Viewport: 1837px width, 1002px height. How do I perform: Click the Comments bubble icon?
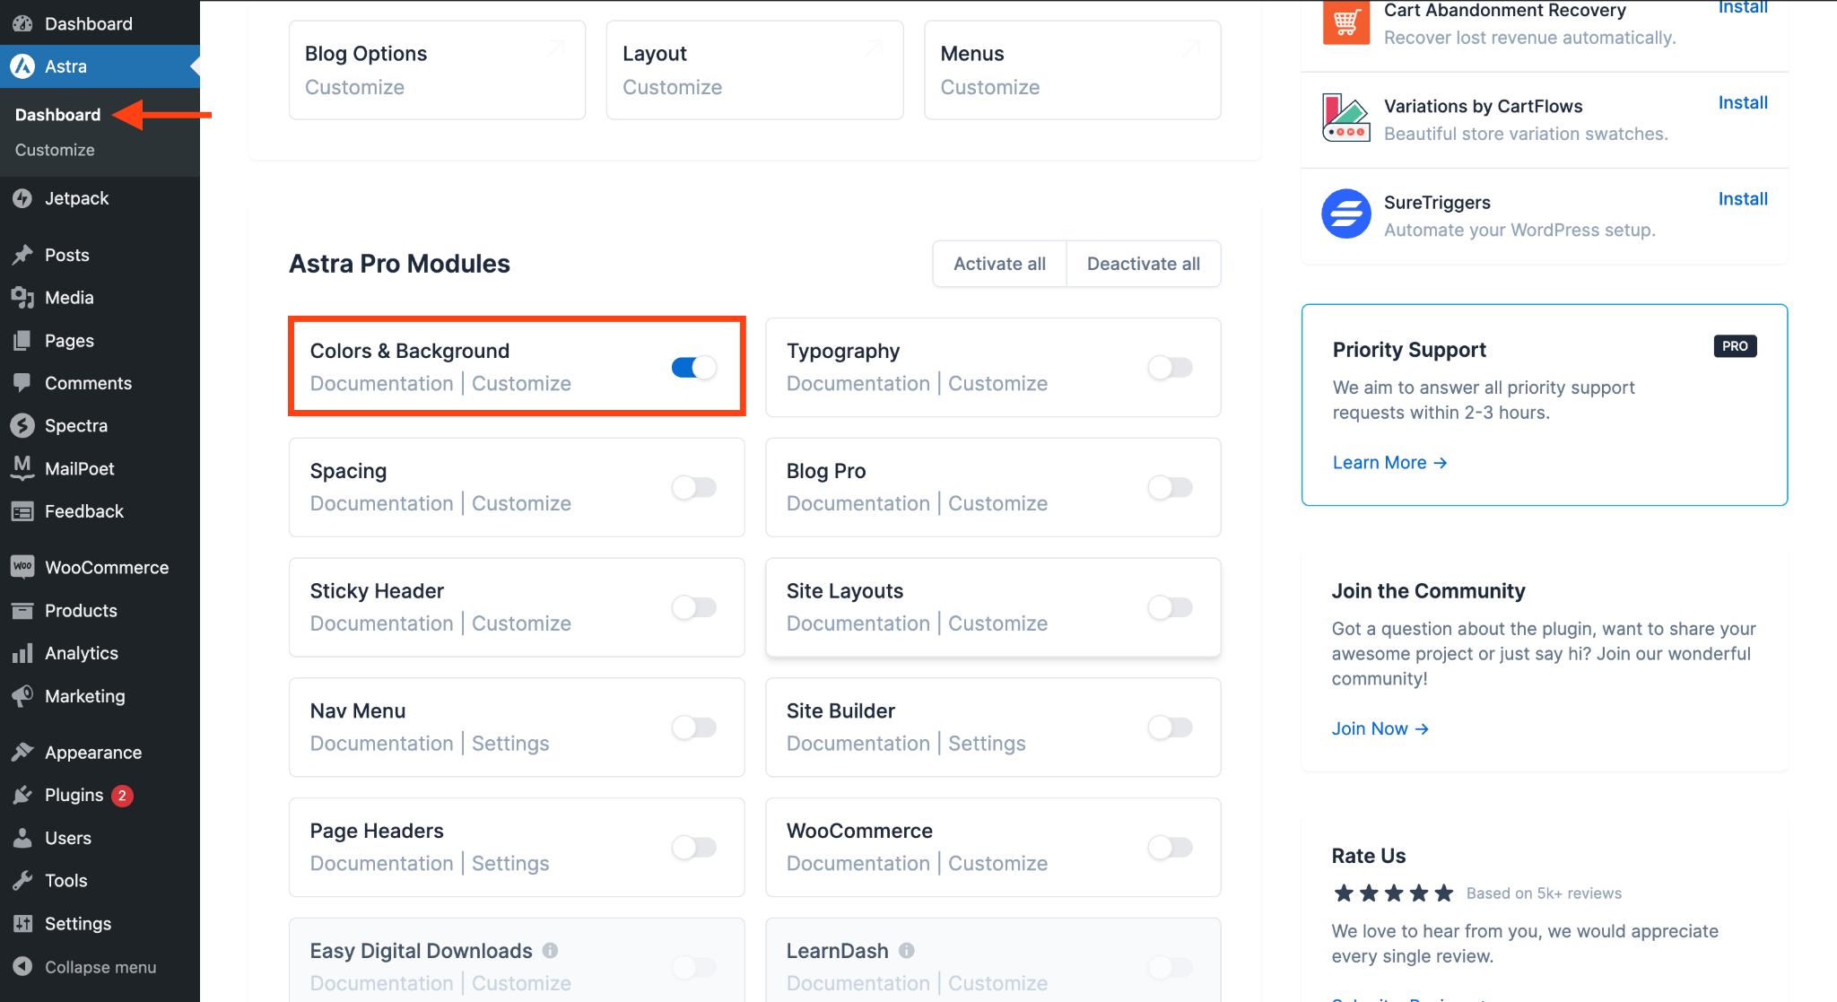tap(22, 383)
